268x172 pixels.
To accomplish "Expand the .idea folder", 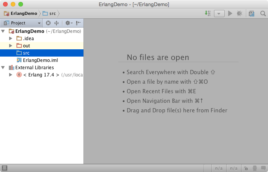I will point(11,38).
